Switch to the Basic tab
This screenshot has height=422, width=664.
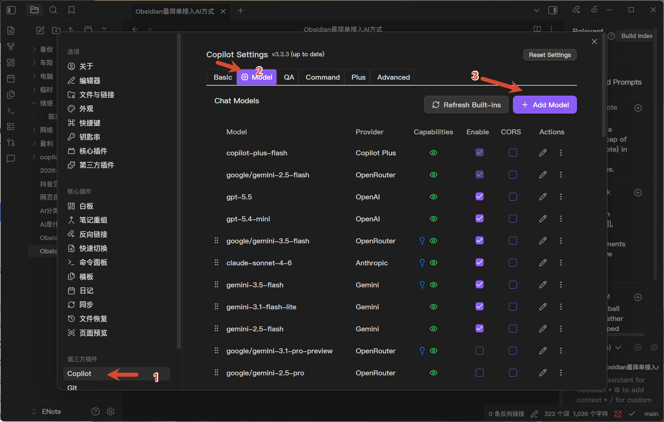(222, 77)
